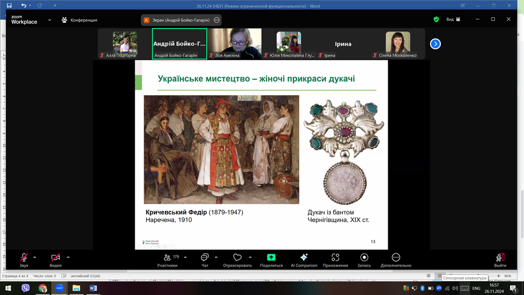Expand audio settings arrow next to mic
The height and width of the screenshot is (295, 524).
(35, 258)
